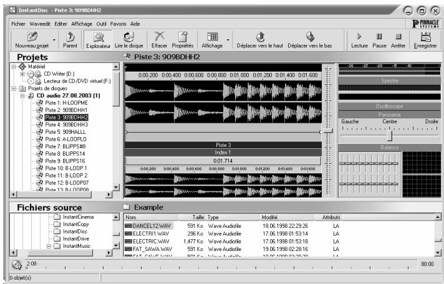This screenshot has width=444, height=284.
Task: Expand the CD Writer (D:) node
Action: coord(22,74)
